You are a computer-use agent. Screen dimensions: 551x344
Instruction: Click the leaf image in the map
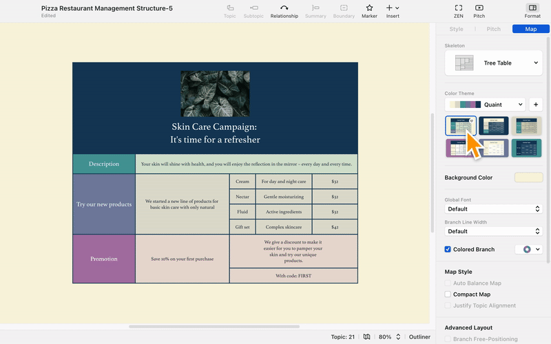click(215, 94)
